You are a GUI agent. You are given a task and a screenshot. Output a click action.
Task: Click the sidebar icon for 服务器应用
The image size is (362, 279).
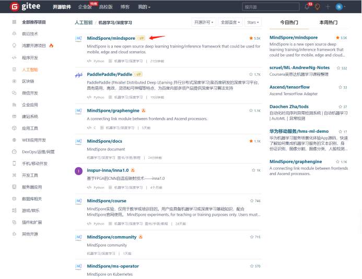[x=14, y=187]
